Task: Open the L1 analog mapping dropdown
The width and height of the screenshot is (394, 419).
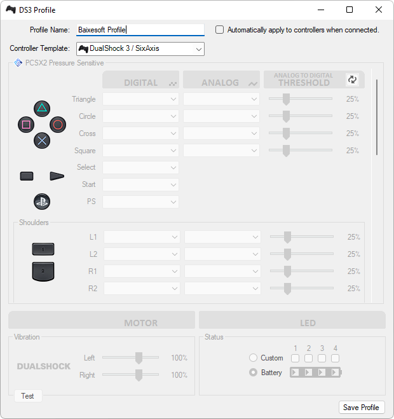Action: (222, 237)
